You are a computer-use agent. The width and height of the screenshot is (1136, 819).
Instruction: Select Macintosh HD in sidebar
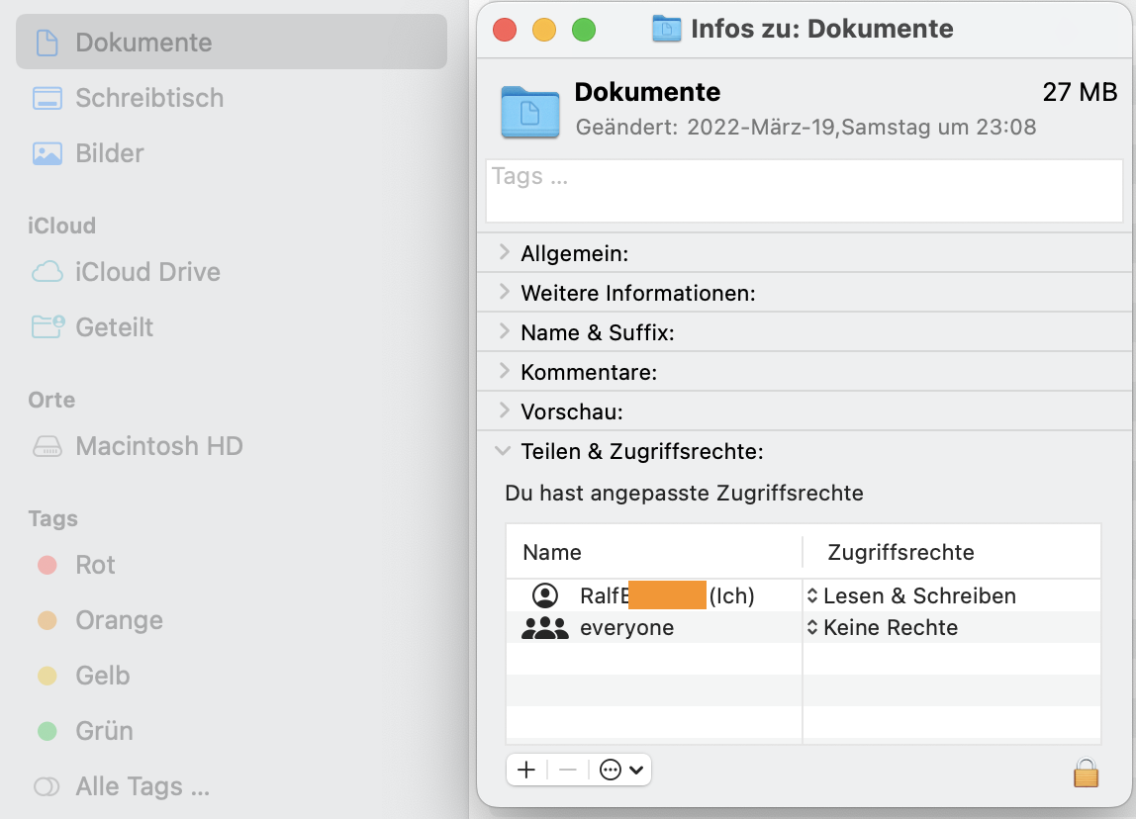pyautogui.click(x=158, y=446)
